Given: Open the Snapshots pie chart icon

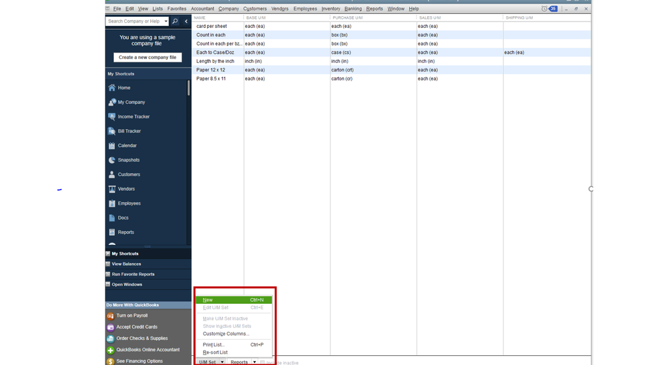Looking at the screenshot, I should pyautogui.click(x=112, y=160).
